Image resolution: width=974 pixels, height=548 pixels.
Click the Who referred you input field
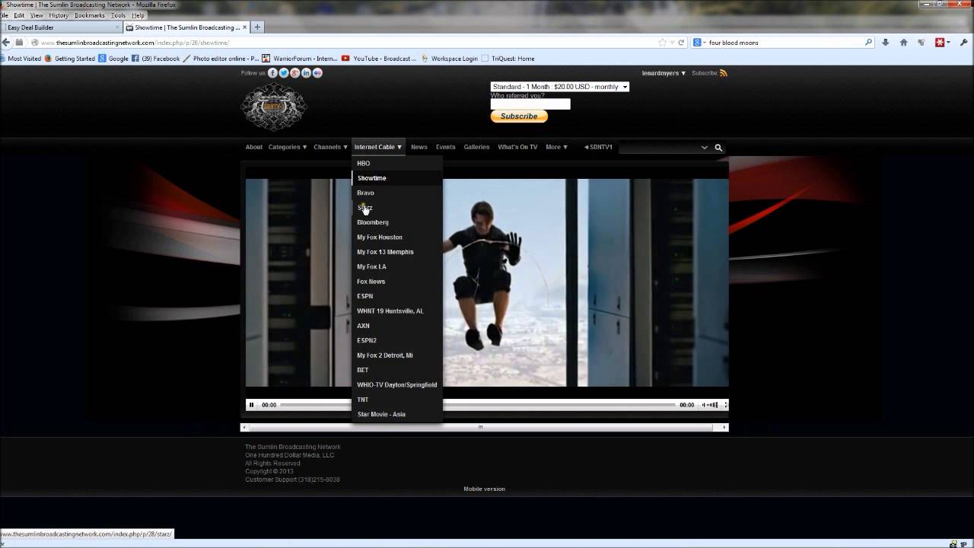[x=530, y=104]
